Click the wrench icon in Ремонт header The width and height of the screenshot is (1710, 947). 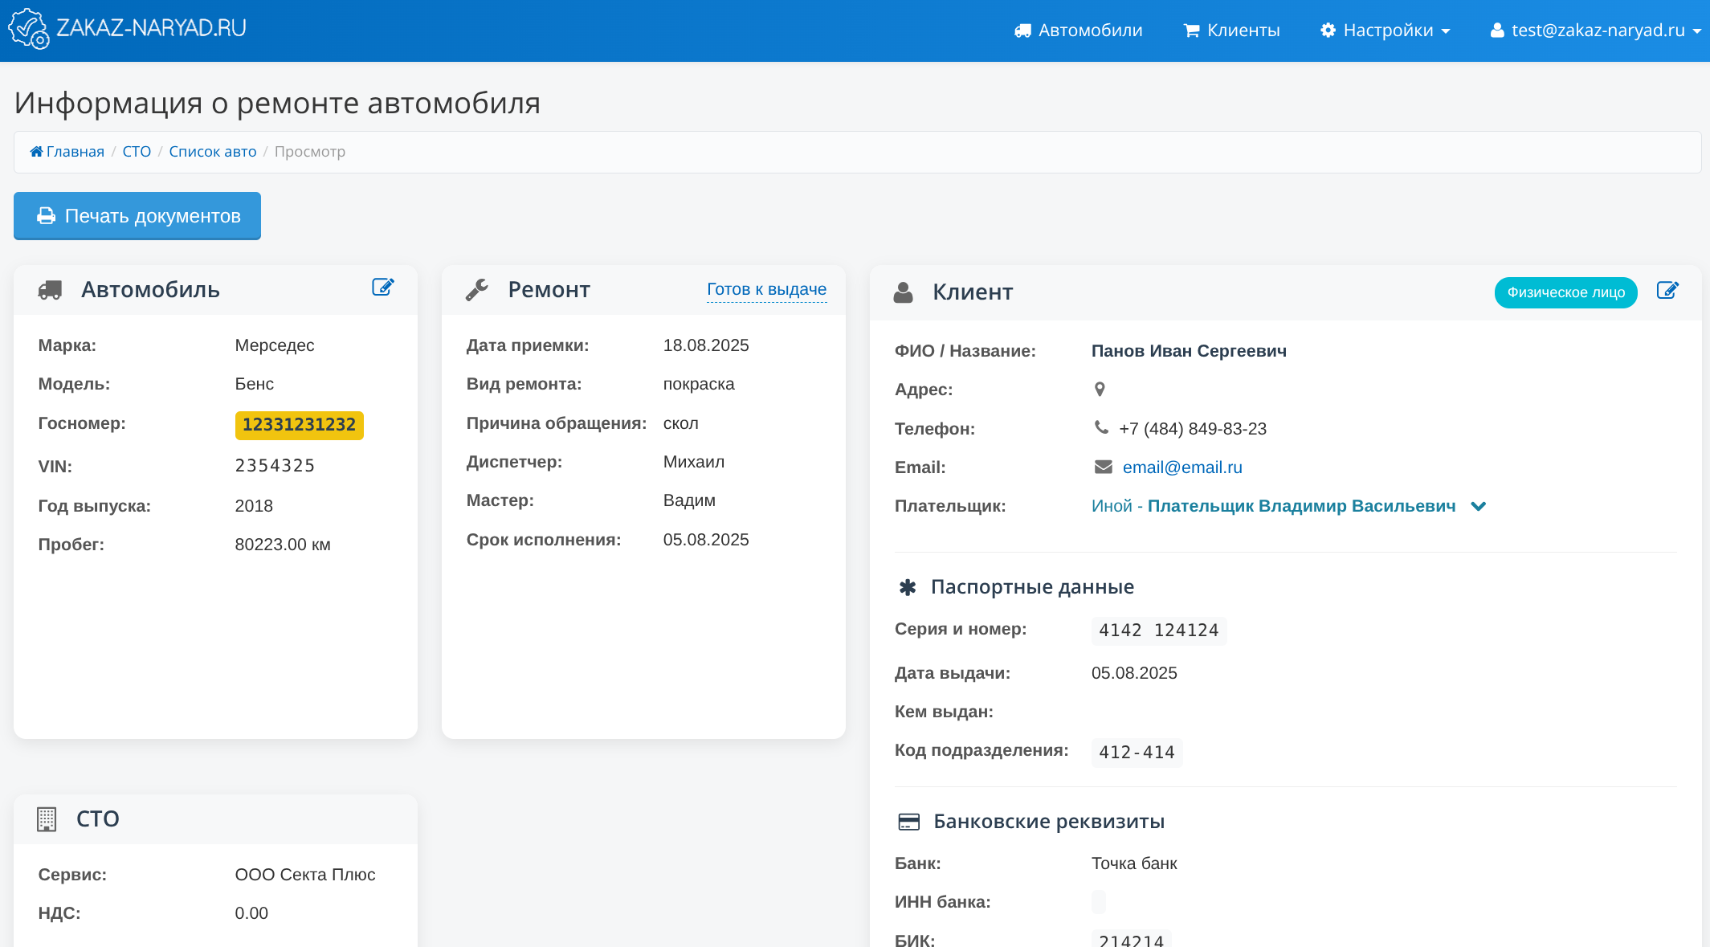[x=477, y=290]
